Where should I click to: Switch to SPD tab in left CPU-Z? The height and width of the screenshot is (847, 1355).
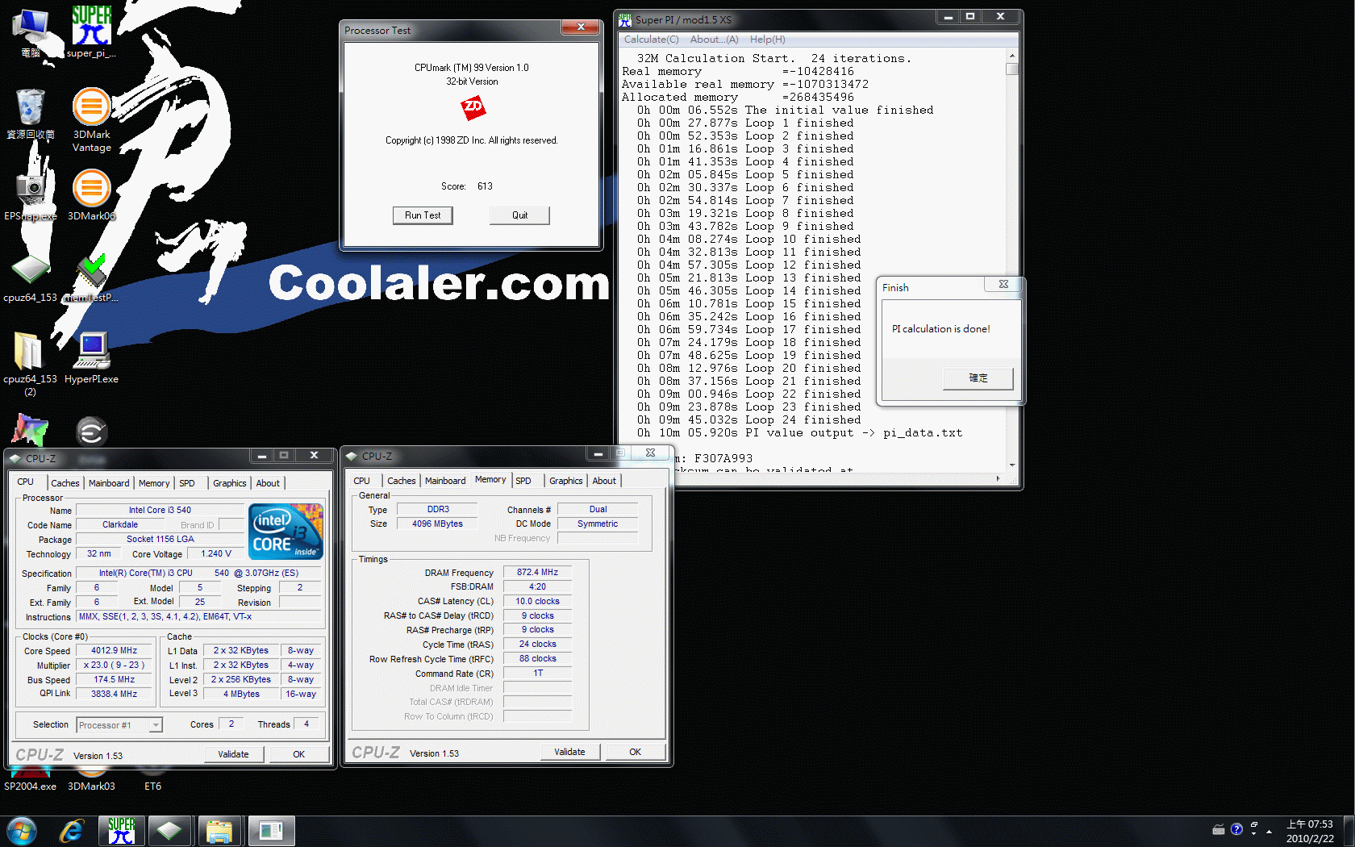coord(187,483)
